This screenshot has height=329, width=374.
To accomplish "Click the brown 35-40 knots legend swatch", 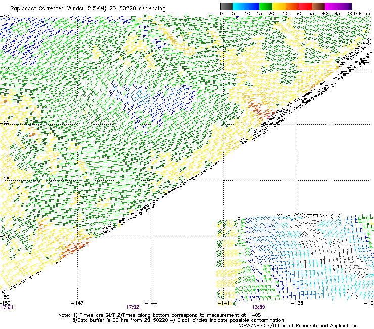I will tap(318, 6).
